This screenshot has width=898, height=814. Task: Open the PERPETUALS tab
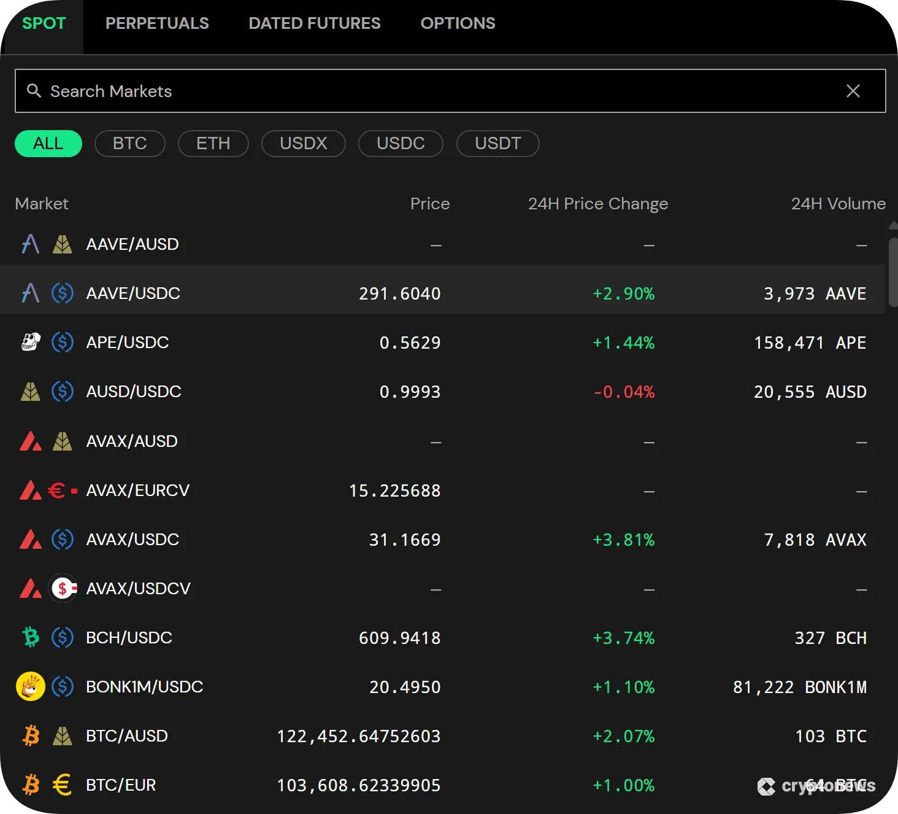tap(157, 23)
